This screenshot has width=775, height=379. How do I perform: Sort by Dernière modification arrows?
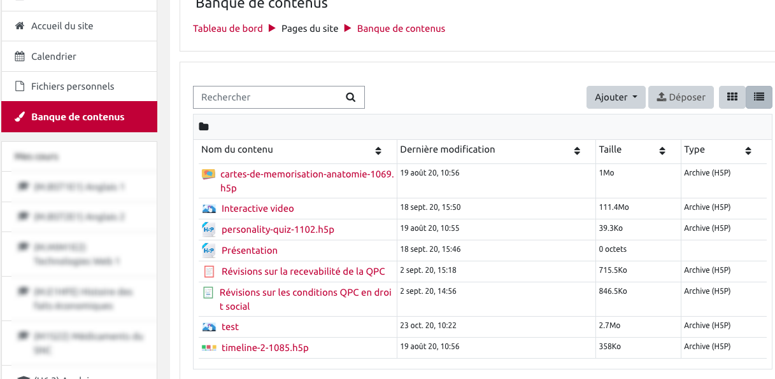click(577, 151)
